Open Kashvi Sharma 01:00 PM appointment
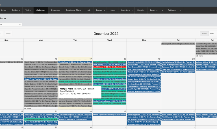217x129 pixels. [206, 117]
